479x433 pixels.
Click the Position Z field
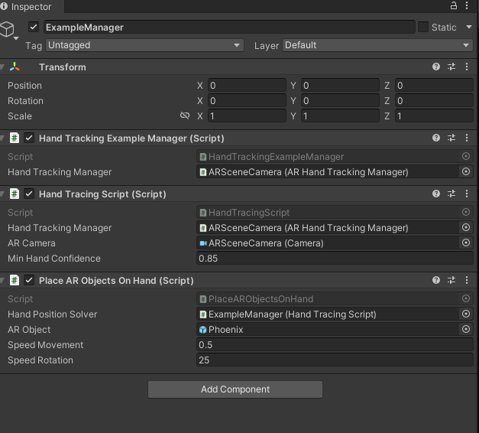point(434,85)
